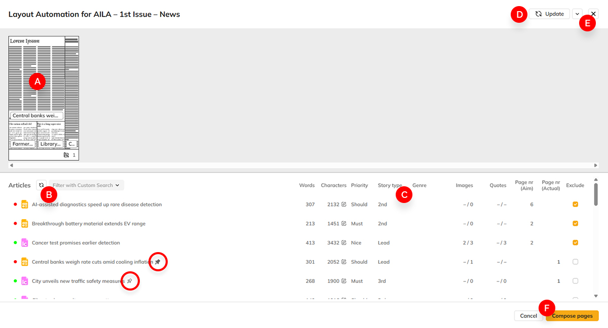The image size is (608, 328).
Task: Click the page icon beside number 1 in preview
Action: pyautogui.click(x=66, y=155)
